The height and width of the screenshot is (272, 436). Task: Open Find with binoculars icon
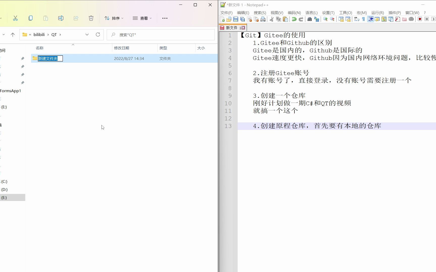(x=310, y=19)
